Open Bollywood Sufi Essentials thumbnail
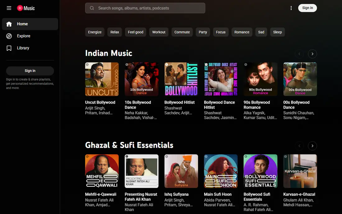The image size is (342, 214). tap(261, 171)
